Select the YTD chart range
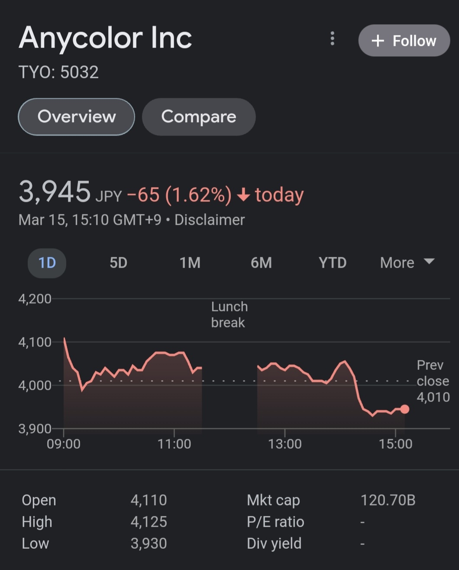The image size is (459, 570). point(333,263)
